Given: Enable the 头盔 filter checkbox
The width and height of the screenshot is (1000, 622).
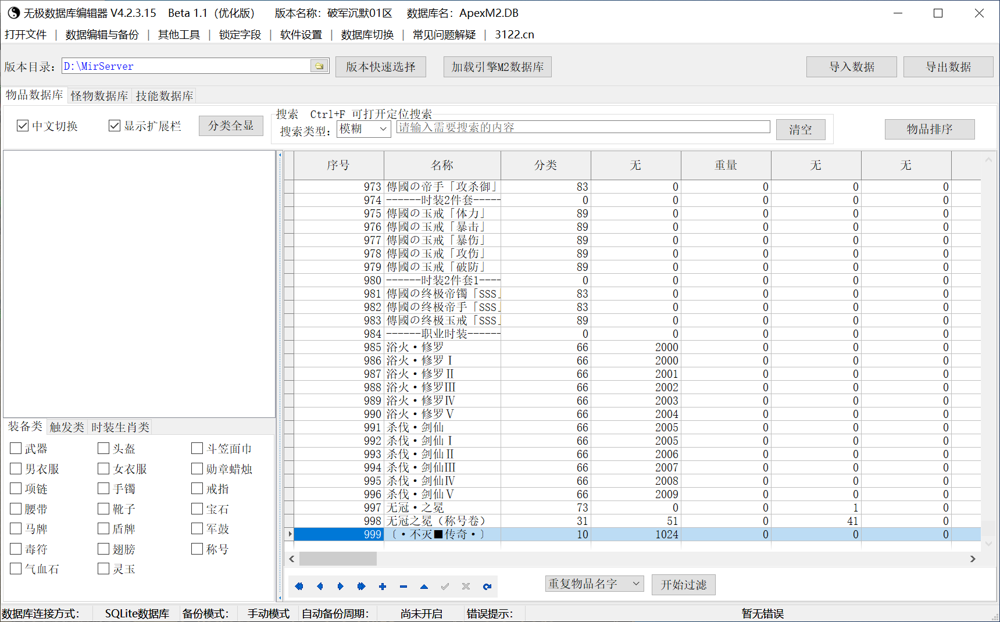Looking at the screenshot, I should (103, 448).
